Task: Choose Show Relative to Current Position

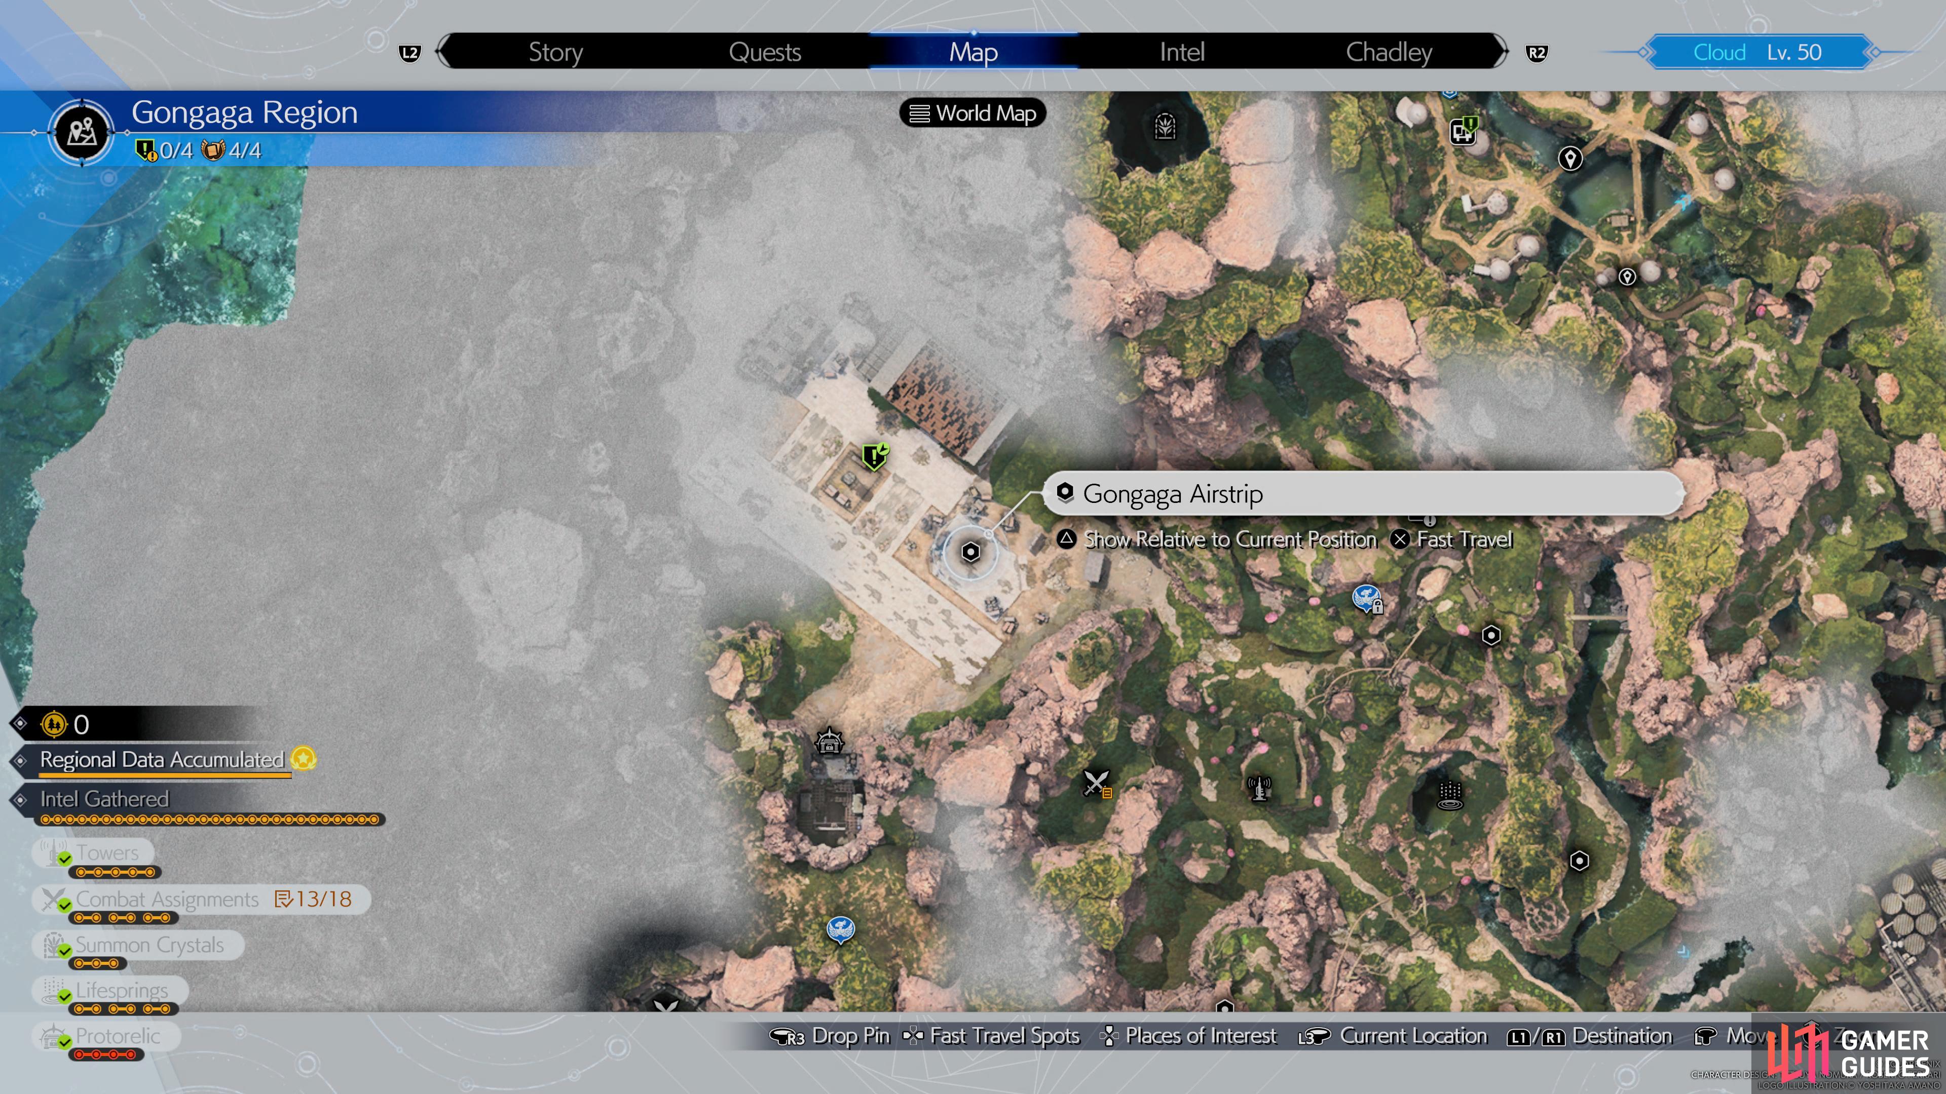Action: point(1217,539)
